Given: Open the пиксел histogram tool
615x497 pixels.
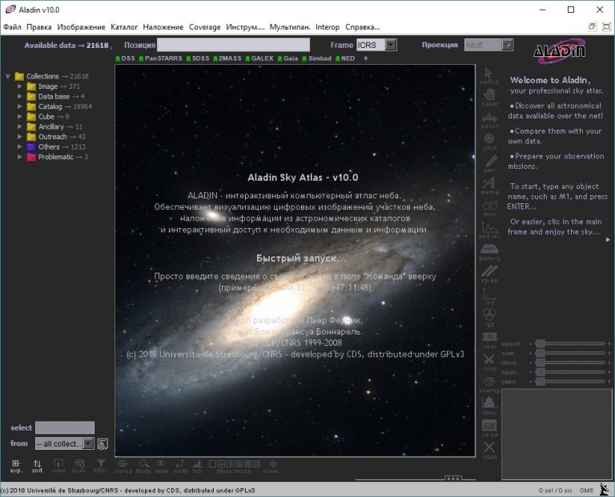Looking at the screenshot, I should click(489, 406).
